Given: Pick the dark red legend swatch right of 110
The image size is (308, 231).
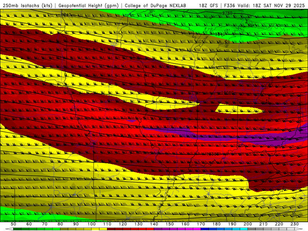Looking at the screenshot, I should pos(111,229).
